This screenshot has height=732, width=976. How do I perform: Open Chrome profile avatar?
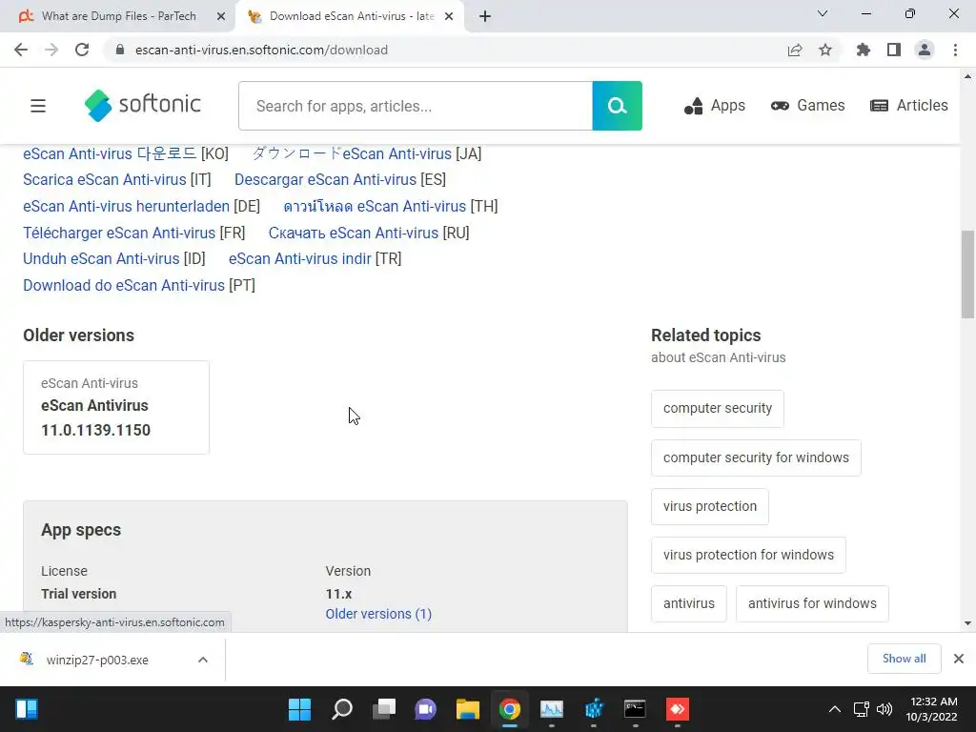pyautogui.click(x=925, y=50)
